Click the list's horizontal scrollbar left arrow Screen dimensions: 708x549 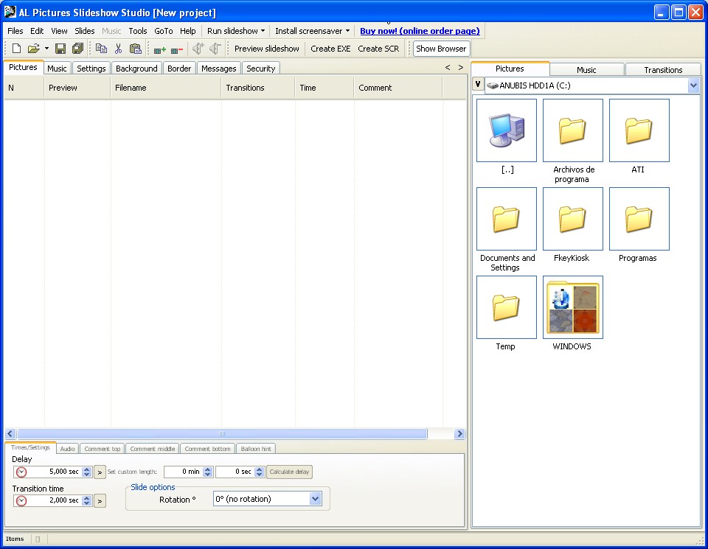(x=10, y=433)
